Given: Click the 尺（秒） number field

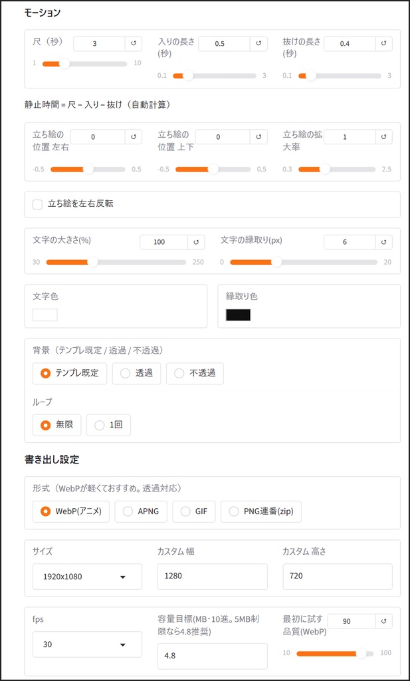Looking at the screenshot, I should point(100,44).
